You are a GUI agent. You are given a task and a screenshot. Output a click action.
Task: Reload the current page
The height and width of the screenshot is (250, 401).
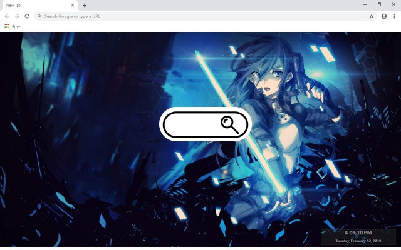click(x=27, y=16)
